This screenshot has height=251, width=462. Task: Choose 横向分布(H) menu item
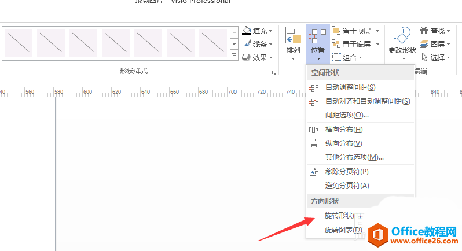point(360,130)
